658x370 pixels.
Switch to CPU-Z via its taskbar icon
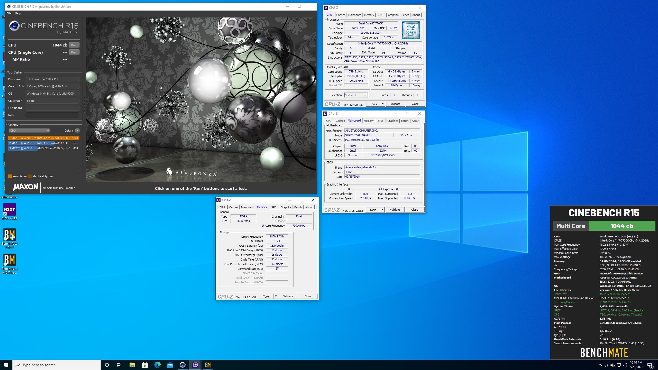tap(195, 365)
